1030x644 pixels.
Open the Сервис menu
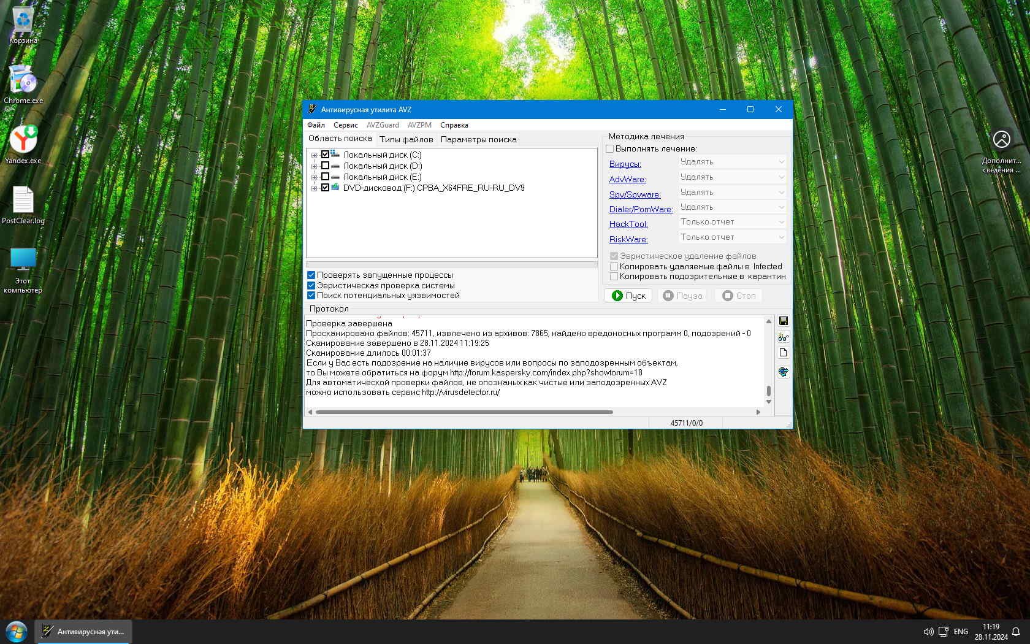pos(345,125)
